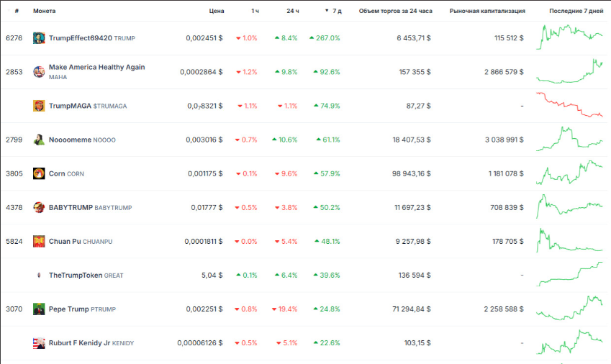View the TheTrumpToken 7-day sparkline chart
Image resolution: width=611 pixels, height=364 pixels.
(569, 274)
